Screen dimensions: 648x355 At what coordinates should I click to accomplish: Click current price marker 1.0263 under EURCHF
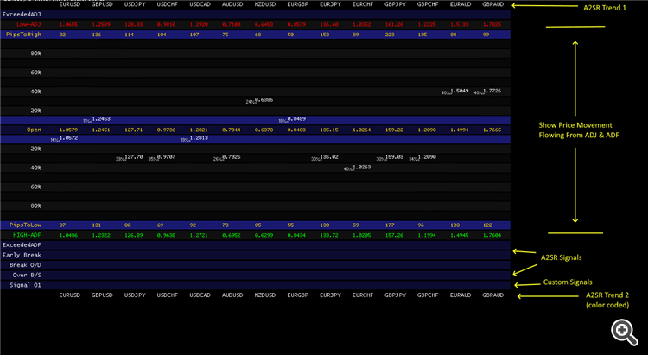362,168
